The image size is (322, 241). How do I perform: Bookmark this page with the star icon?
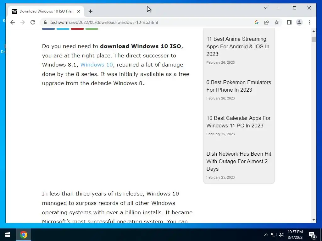[277, 22]
